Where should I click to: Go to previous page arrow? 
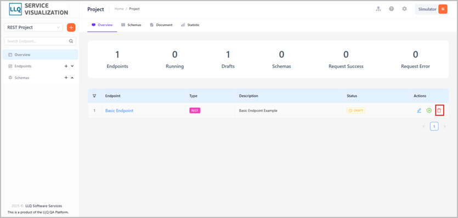tap(424, 126)
